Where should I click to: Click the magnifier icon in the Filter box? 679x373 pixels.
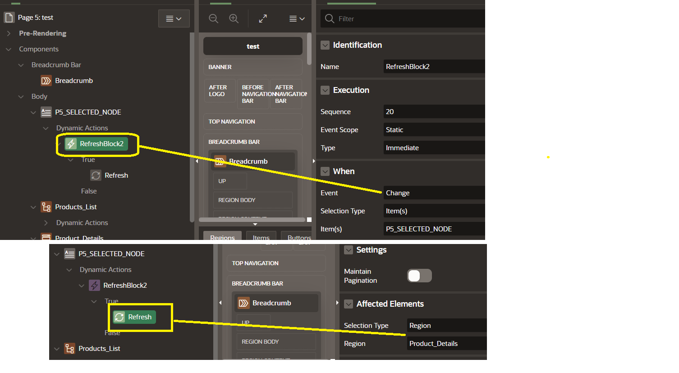pyautogui.click(x=330, y=18)
